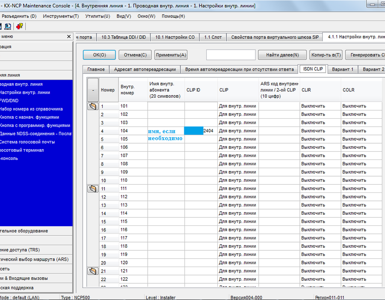Open the COLR dropdown cell for extension 104
385x300 pixels.
361,131
